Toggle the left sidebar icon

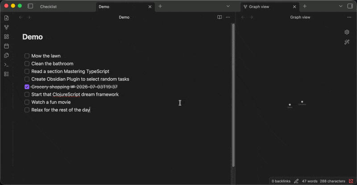tap(30, 6)
